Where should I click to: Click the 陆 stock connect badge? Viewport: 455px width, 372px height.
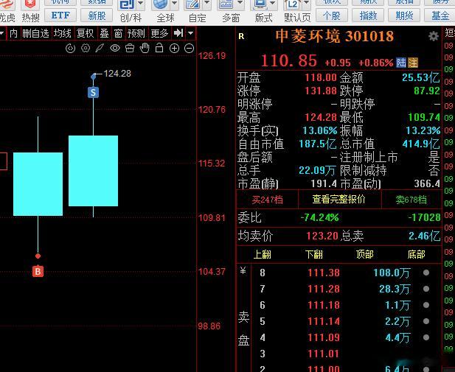point(401,63)
